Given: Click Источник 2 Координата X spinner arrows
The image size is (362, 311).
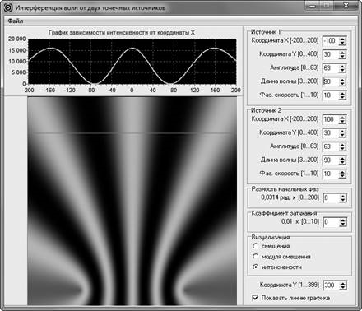Looking at the screenshot, I should click(342, 119).
